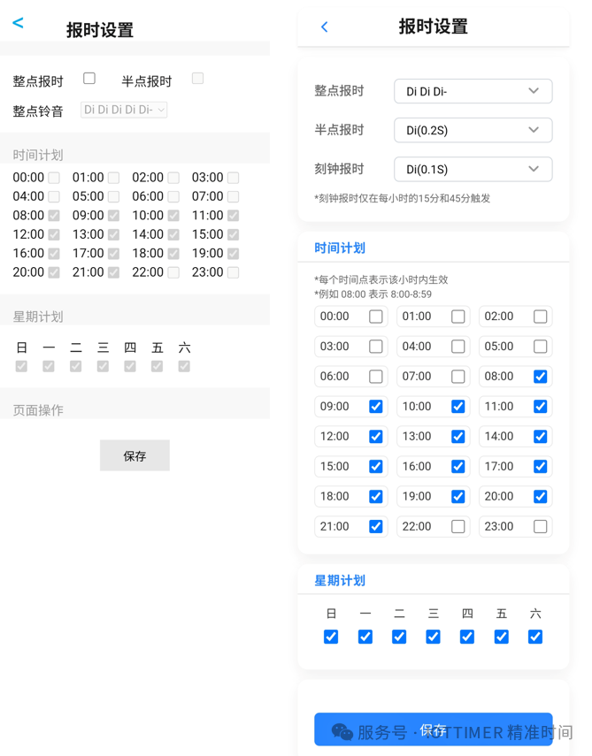Open 半点报时 Di(0.2S) dropdown
Image resolution: width=592 pixels, height=756 pixels.
(473, 130)
